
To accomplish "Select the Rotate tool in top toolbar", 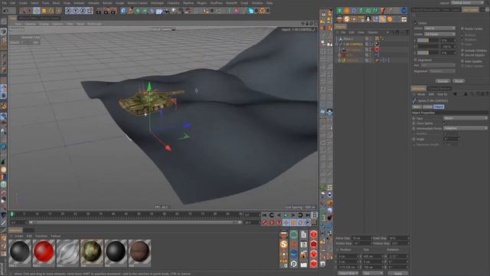I will tap(51, 11).
